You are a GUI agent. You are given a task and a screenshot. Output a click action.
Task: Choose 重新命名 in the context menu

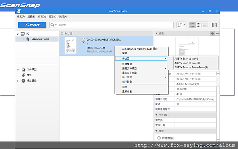pos(127,91)
